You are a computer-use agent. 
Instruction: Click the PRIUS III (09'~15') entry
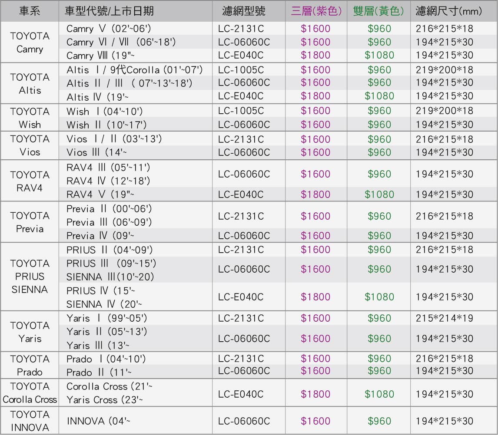(111, 263)
